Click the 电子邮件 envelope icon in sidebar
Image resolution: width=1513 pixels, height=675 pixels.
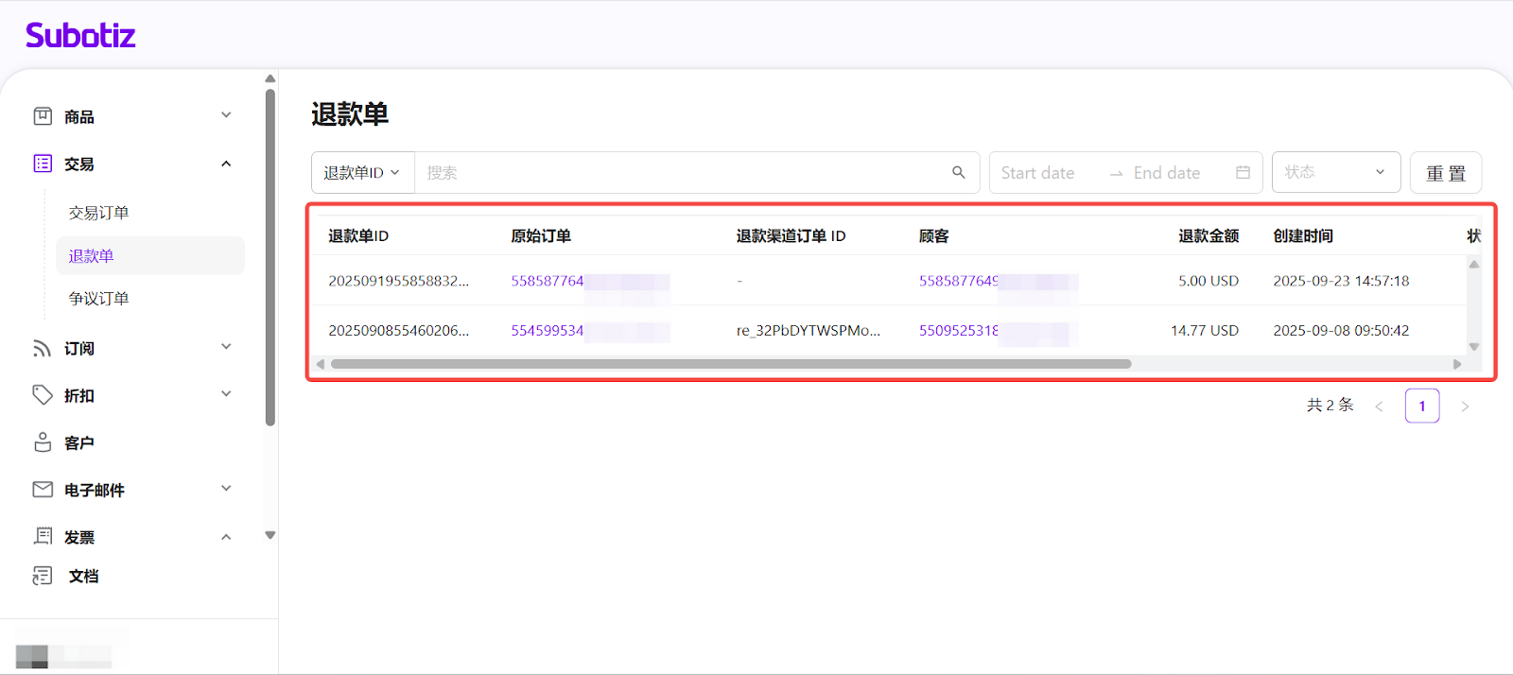[43, 490]
